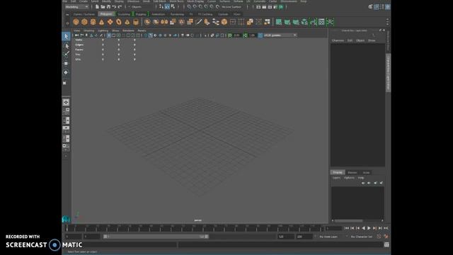Apply cylindrical UV mapping shelf icon
The height and width of the screenshot is (255, 453).
click(287, 22)
